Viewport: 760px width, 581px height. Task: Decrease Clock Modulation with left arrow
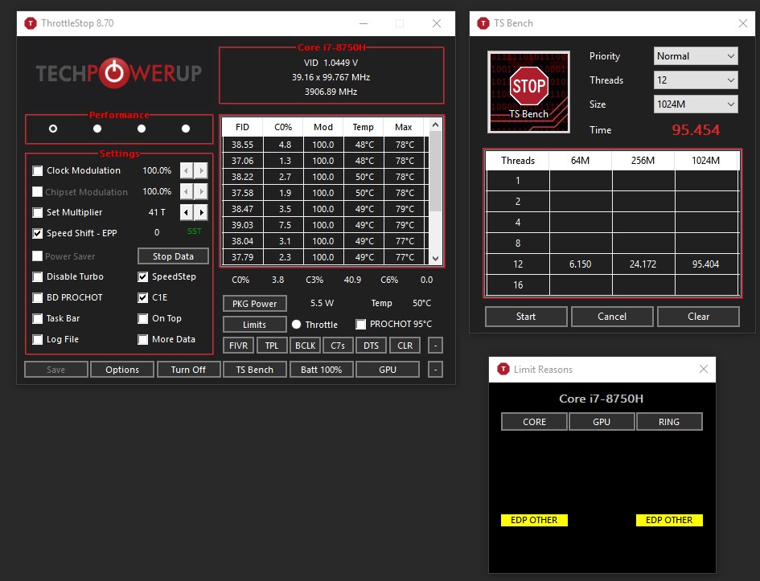pos(187,170)
